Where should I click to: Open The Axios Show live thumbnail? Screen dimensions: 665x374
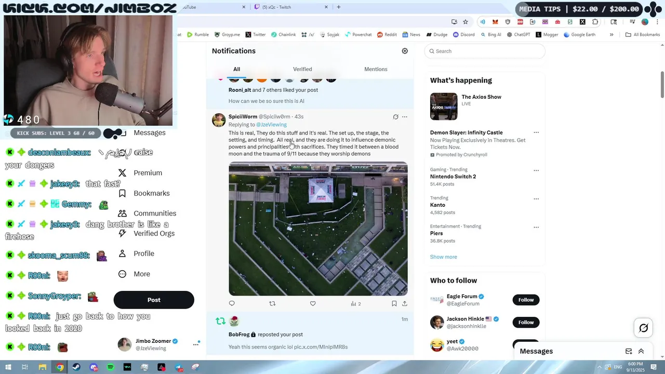[444, 106]
